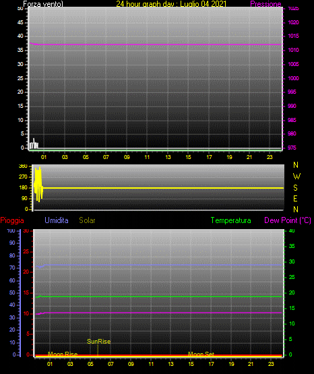Click the 1005 value on the pressure axis
Screen dimensions: 314x374
click(294, 64)
